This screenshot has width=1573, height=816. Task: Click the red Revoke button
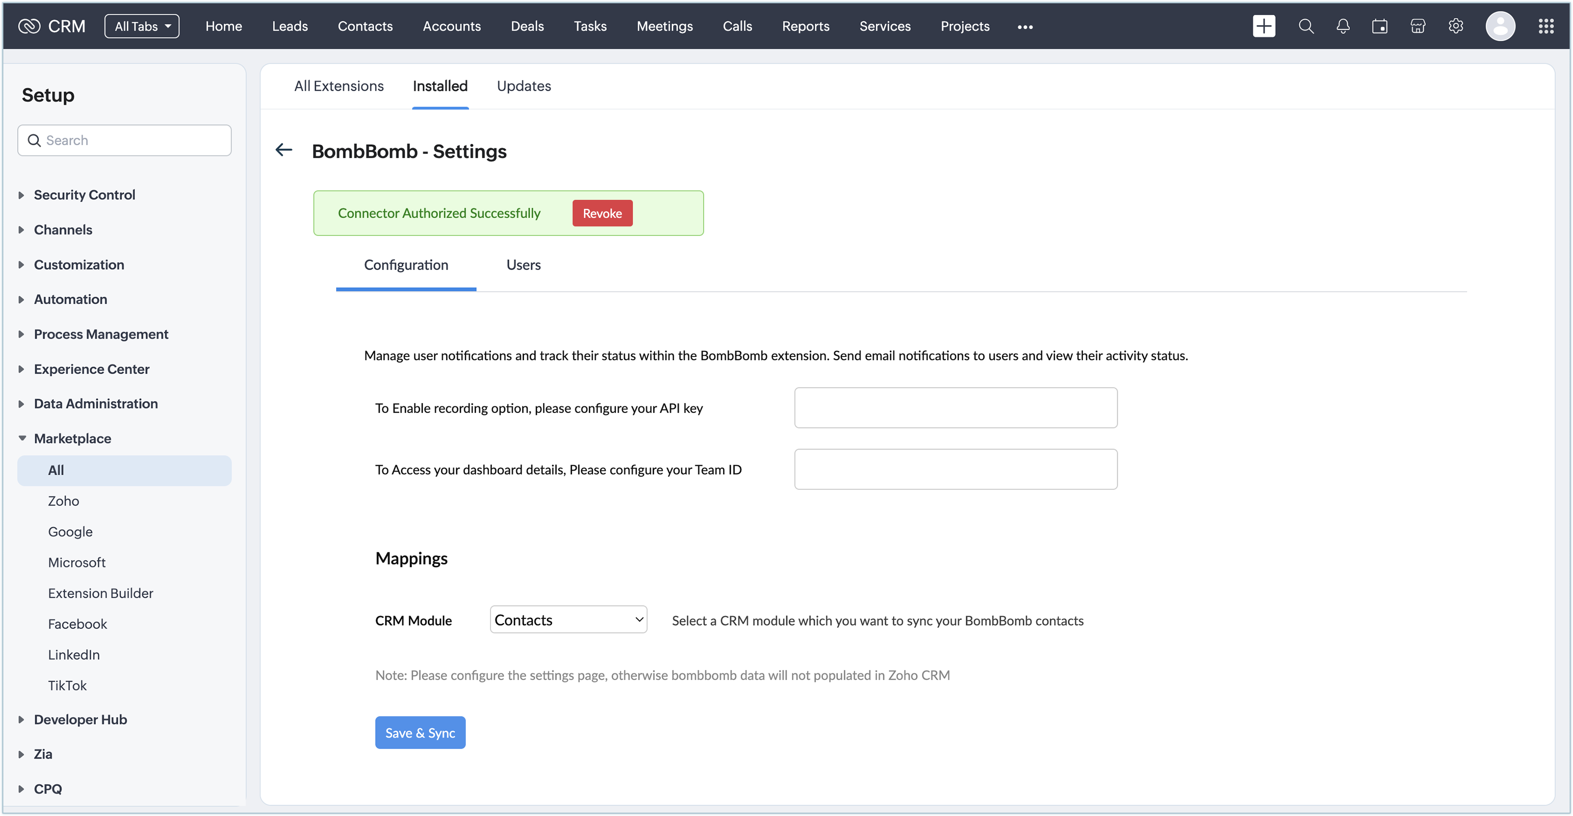pos(602,213)
